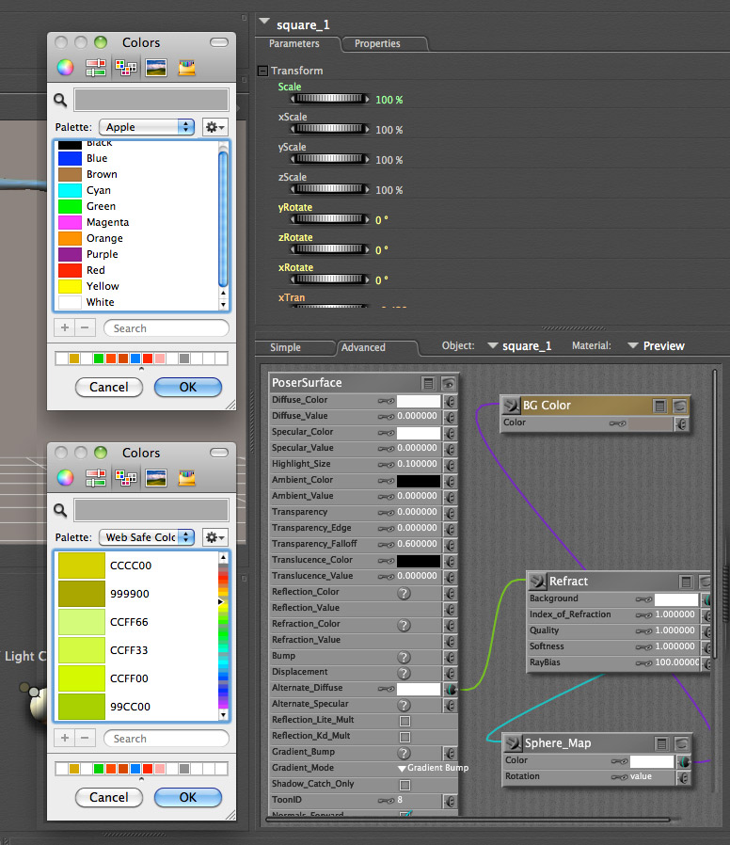Enable the Reflection_Lite_Mult checkbox
The image size is (730, 845).
click(405, 721)
